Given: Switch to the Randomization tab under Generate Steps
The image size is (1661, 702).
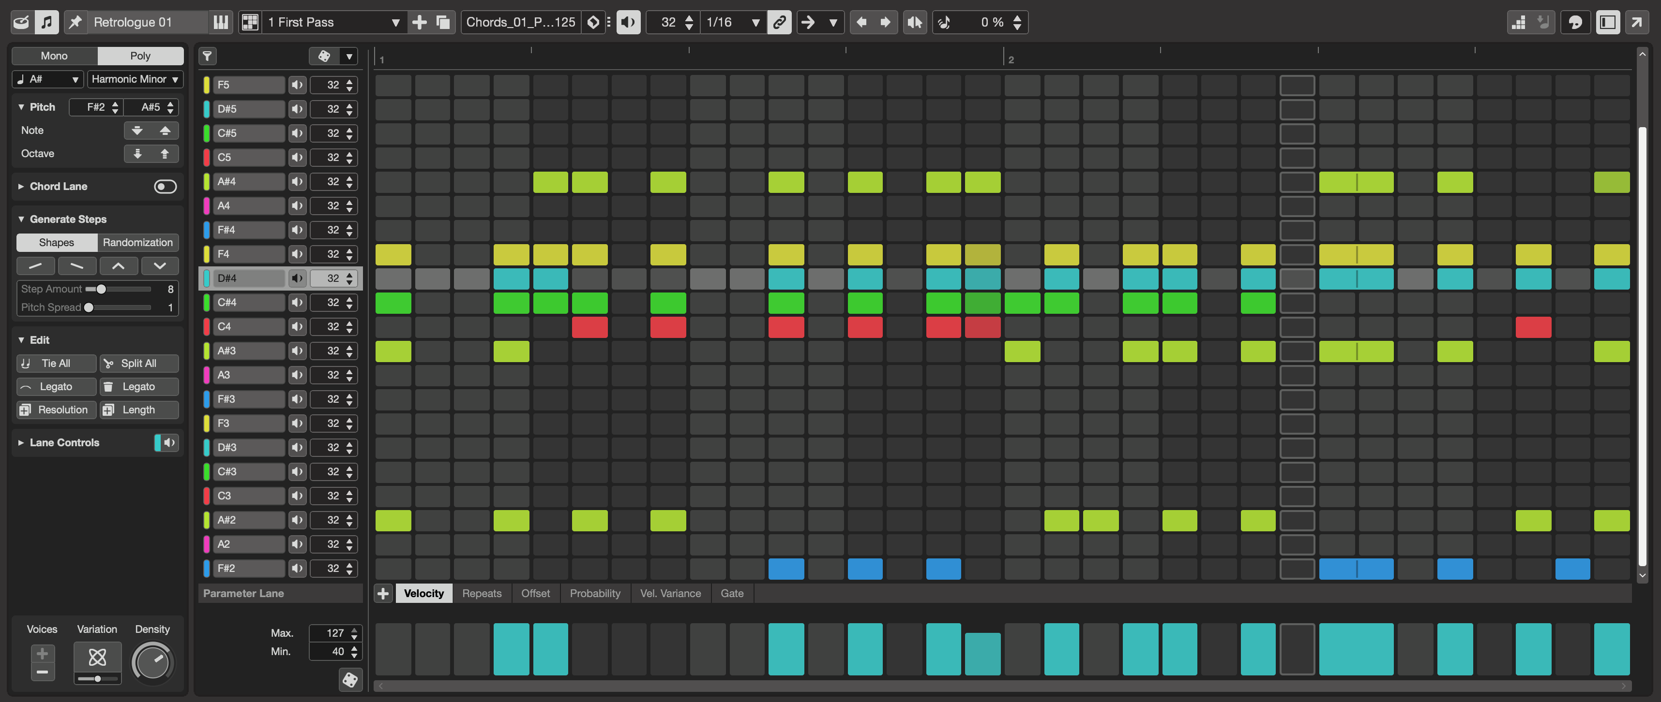Looking at the screenshot, I should click(137, 242).
